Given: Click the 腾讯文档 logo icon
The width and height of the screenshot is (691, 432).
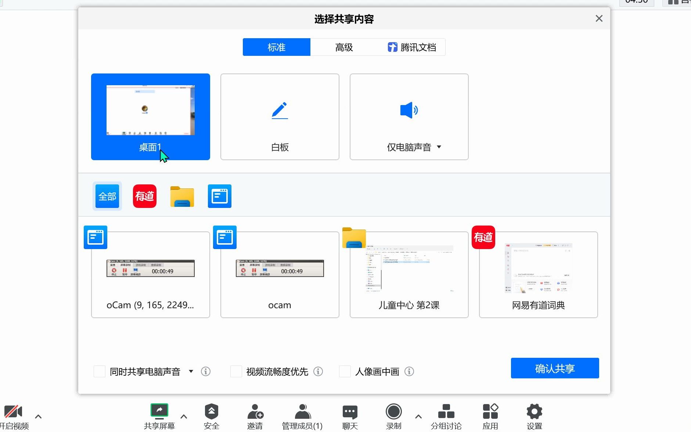Looking at the screenshot, I should 392,47.
